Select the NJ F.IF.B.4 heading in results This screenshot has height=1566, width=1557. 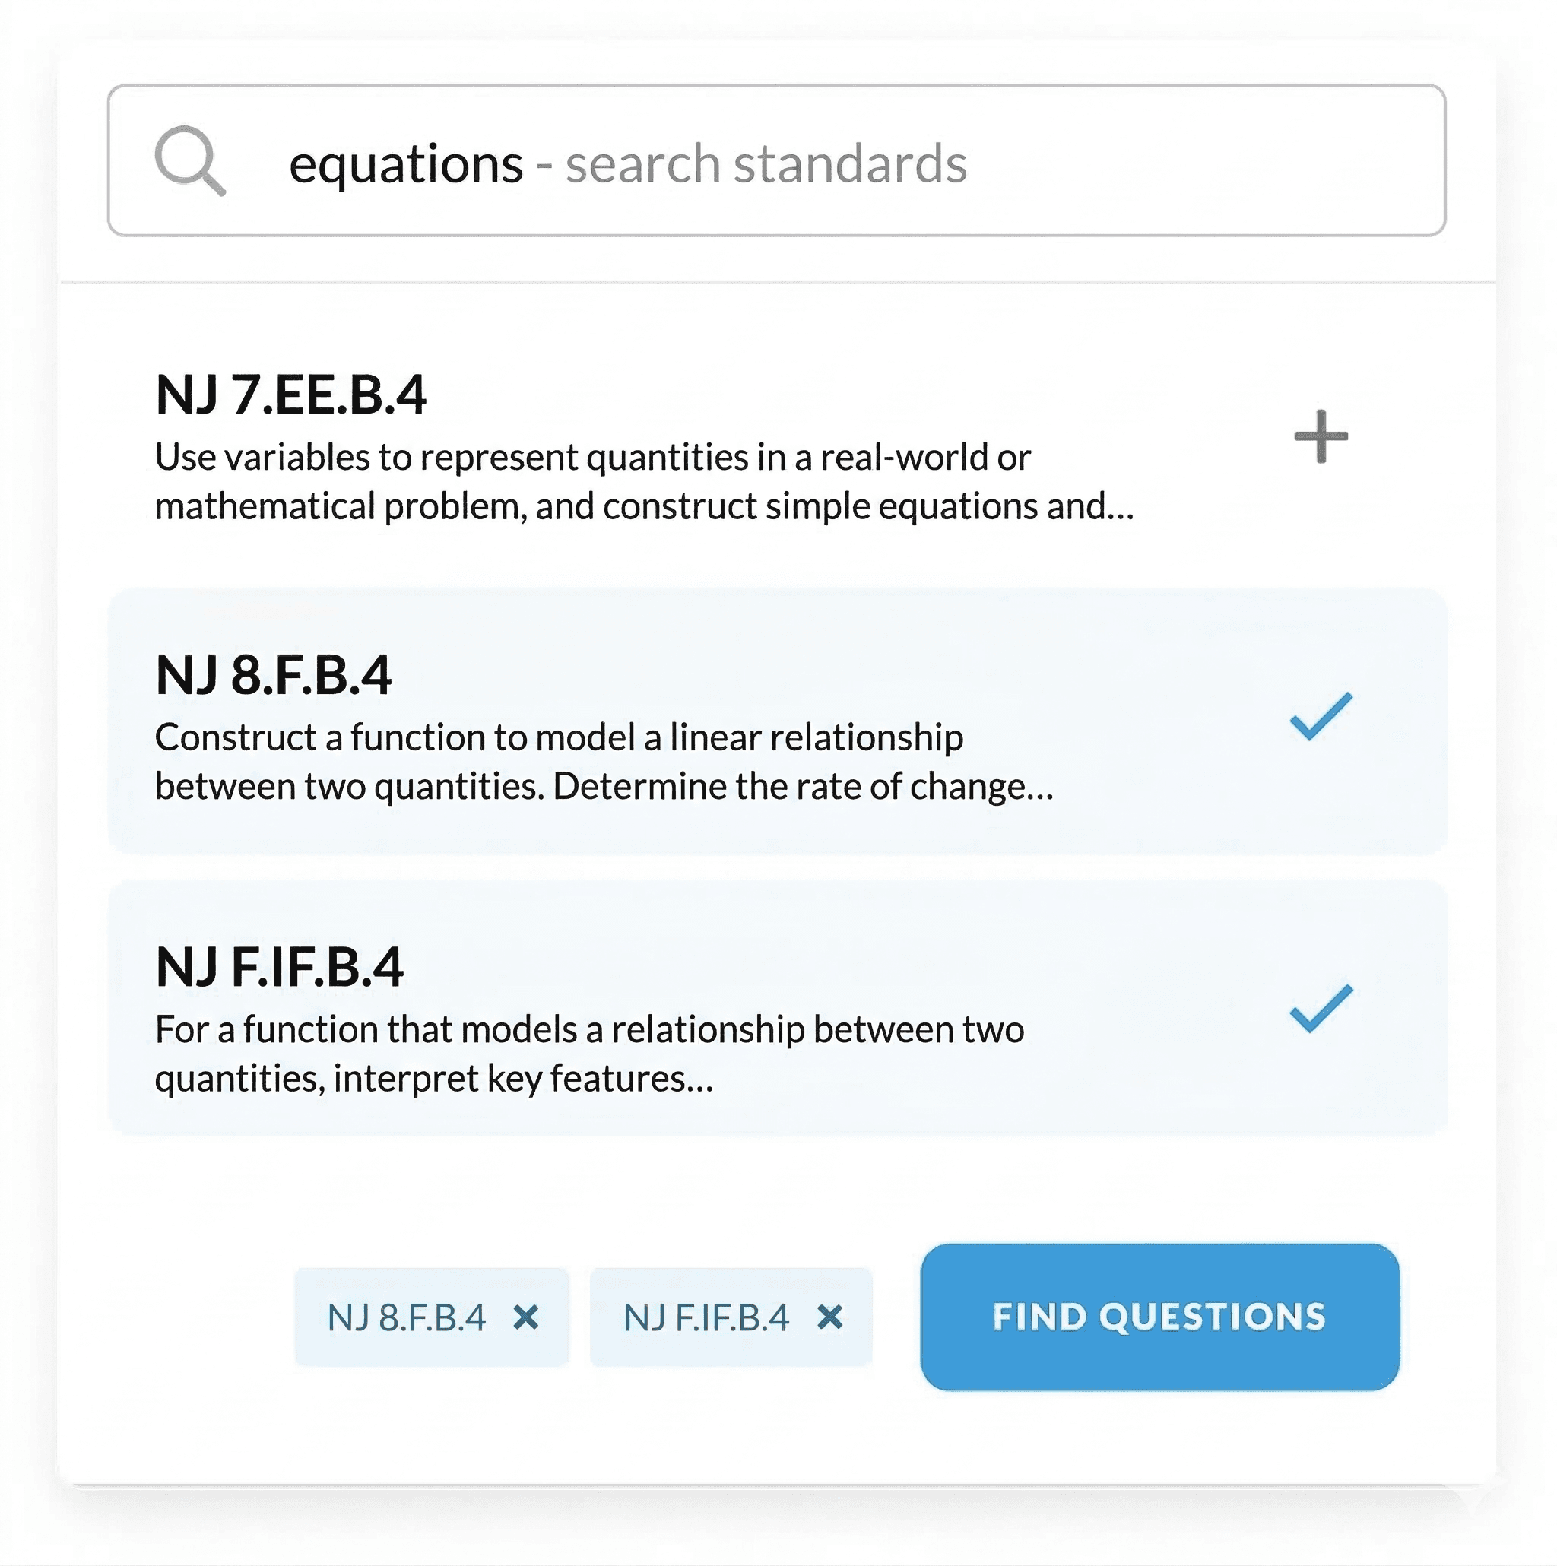[279, 967]
